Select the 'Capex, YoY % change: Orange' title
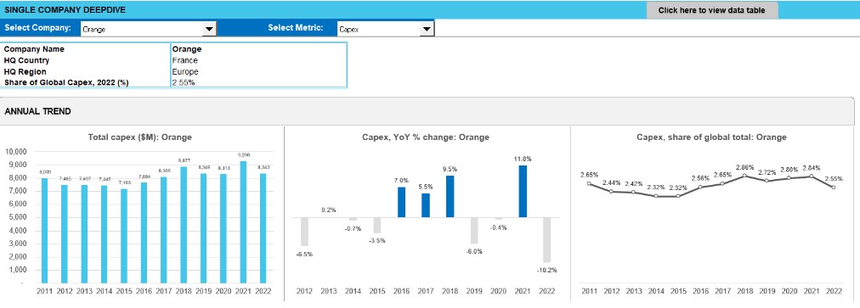860x308 pixels. pyautogui.click(x=426, y=137)
